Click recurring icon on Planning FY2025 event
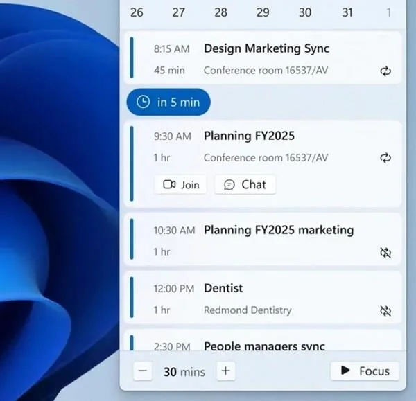The width and height of the screenshot is (416, 401). tap(385, 158)
